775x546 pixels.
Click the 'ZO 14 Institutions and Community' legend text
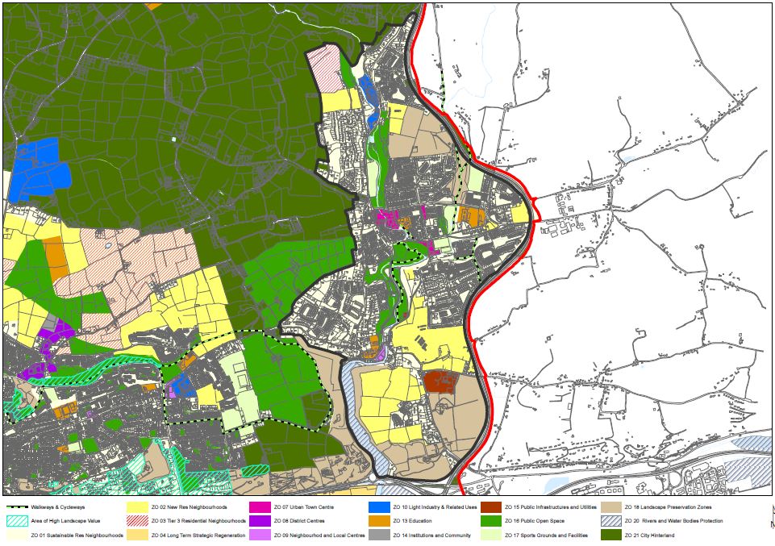coord(431,535)
